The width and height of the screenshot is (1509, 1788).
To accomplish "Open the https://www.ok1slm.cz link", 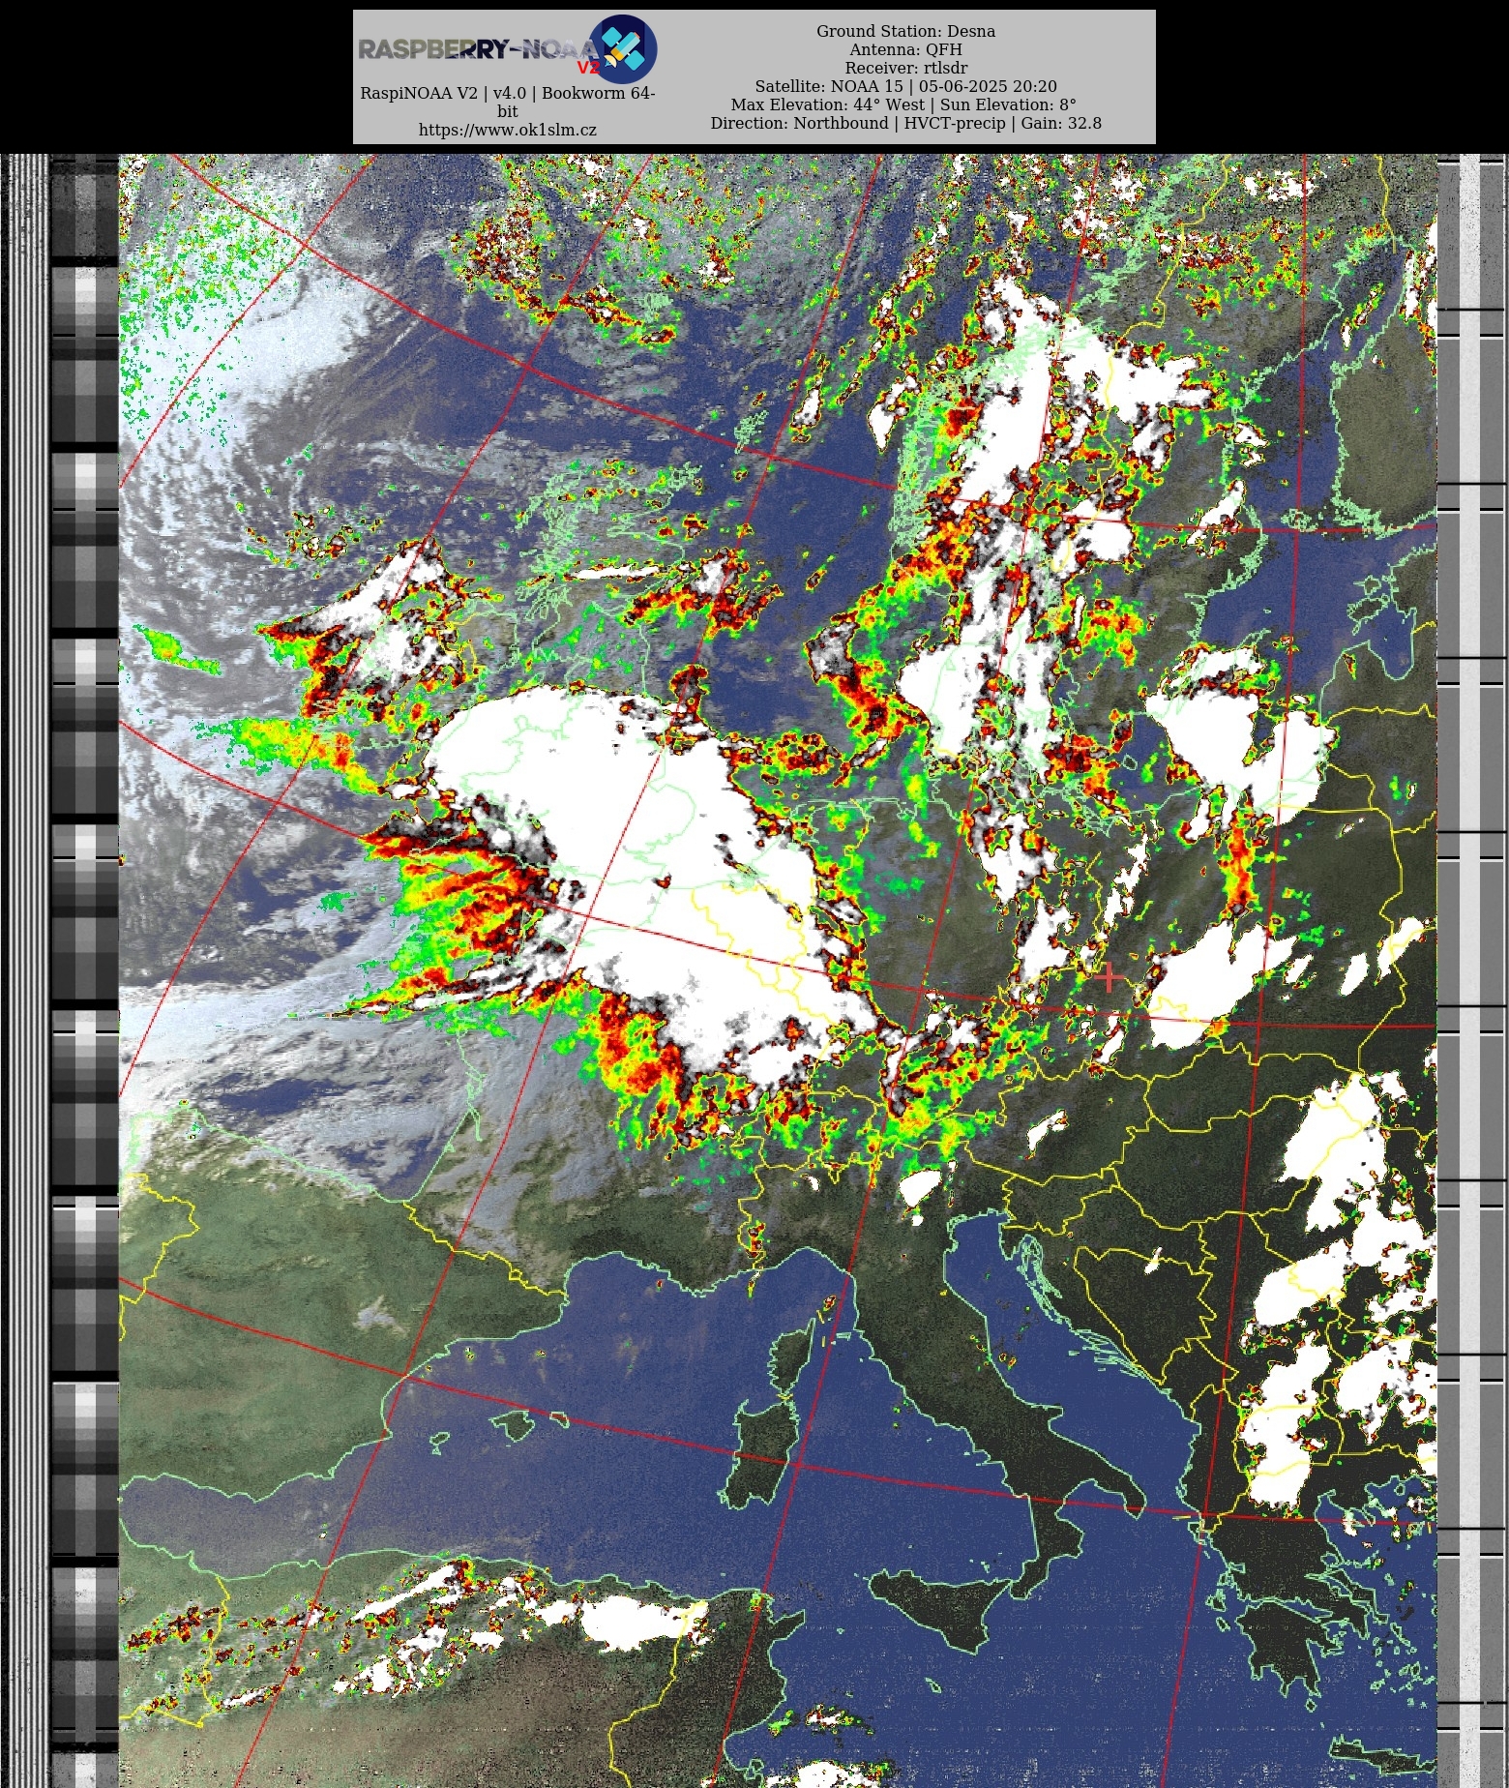I will click(x=508, y=130).
